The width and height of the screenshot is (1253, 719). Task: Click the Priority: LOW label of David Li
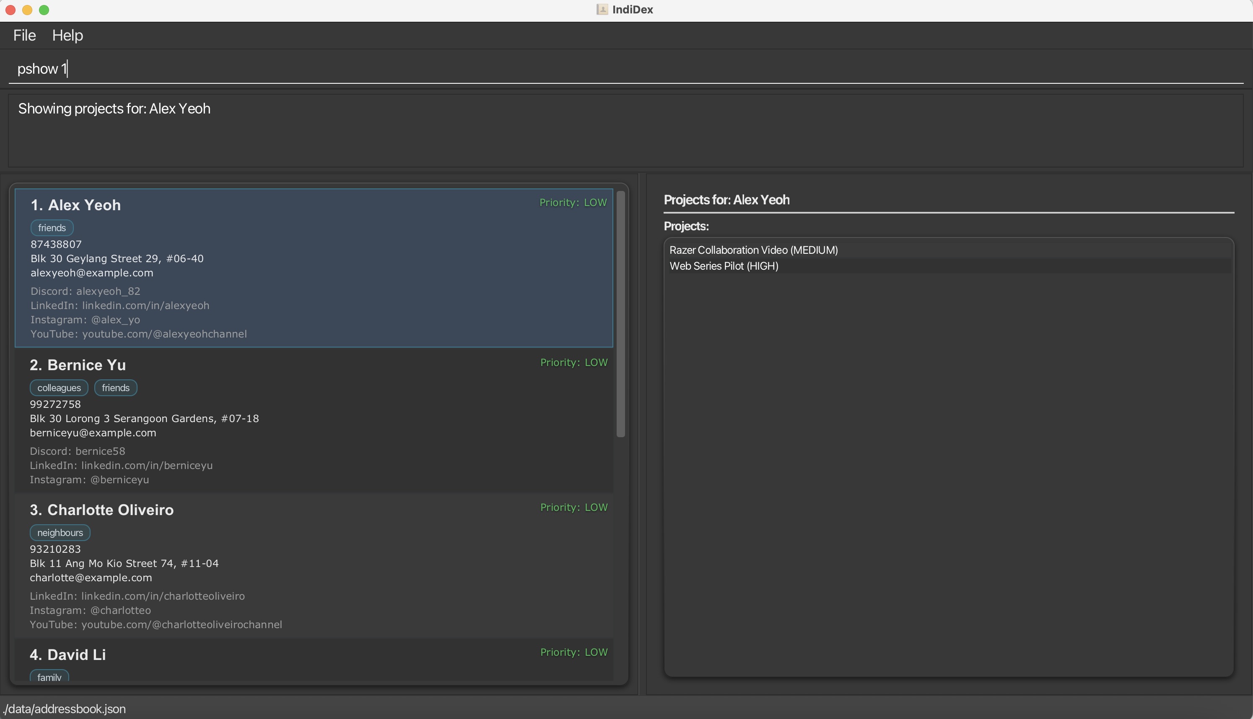(x=574, y=652)
